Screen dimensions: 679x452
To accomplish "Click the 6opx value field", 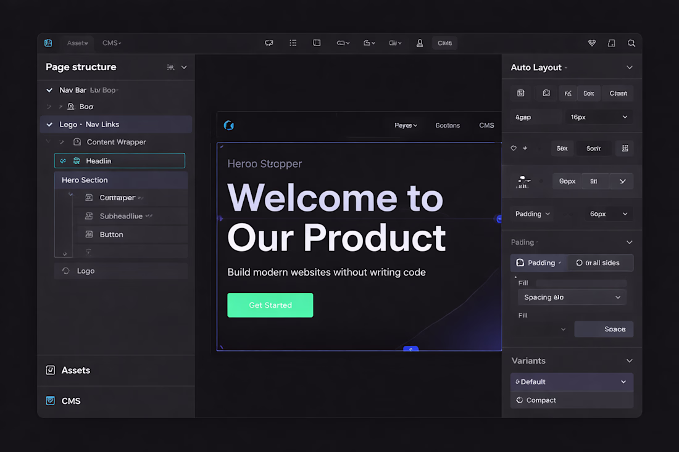I will 567,181.
